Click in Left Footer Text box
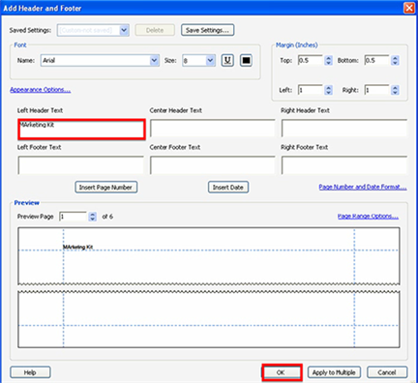 tap(80, 165)
